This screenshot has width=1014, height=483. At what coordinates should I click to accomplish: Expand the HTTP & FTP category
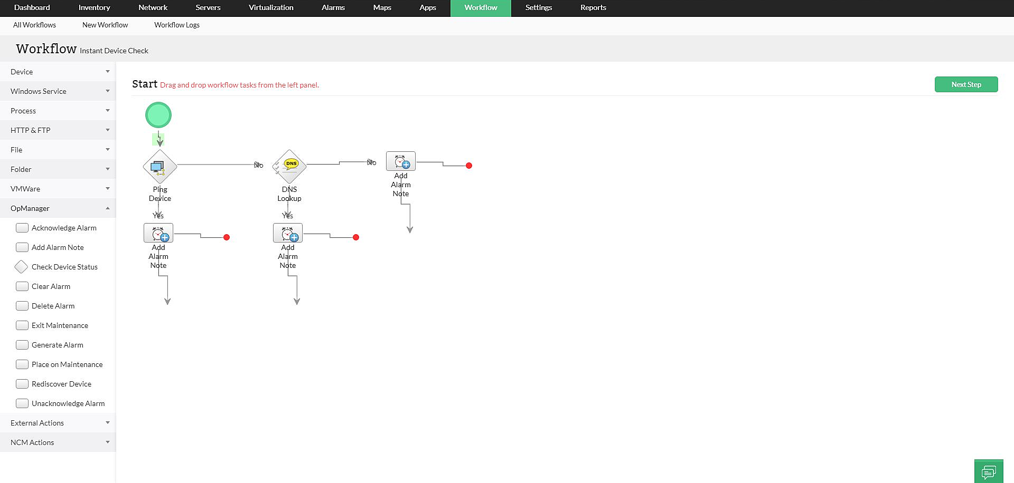(x=58, y=130)
